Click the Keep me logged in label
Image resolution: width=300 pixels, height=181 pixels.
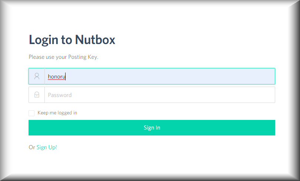[x=57, y=113]
